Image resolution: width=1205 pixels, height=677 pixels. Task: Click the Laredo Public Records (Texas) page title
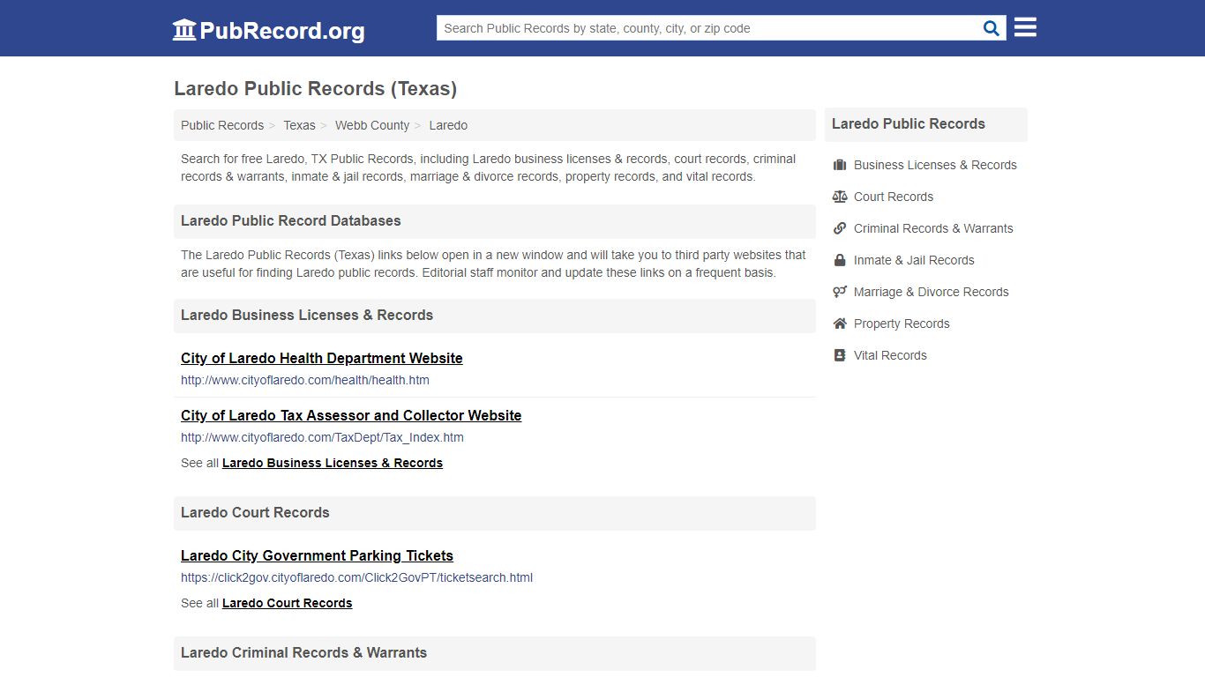point(315,88)
